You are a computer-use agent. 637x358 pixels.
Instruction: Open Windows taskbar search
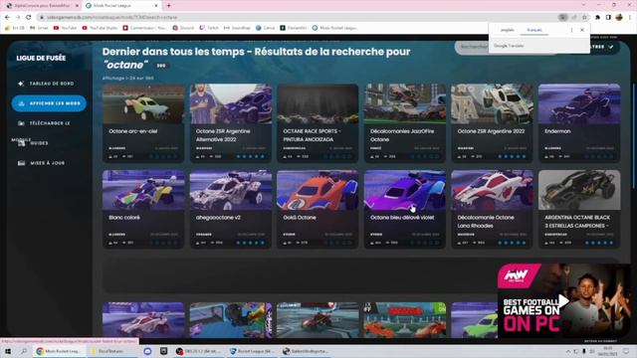(x=24, y=351)
